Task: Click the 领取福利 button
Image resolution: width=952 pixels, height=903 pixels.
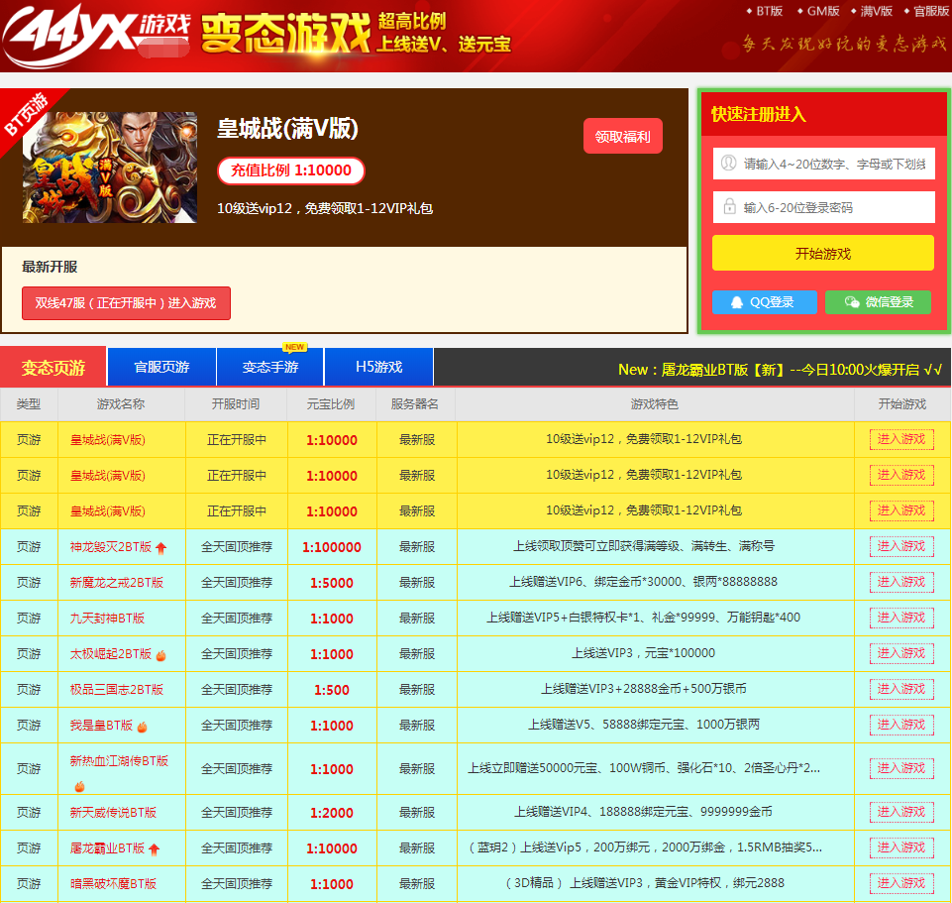Action: coord(622,137)
